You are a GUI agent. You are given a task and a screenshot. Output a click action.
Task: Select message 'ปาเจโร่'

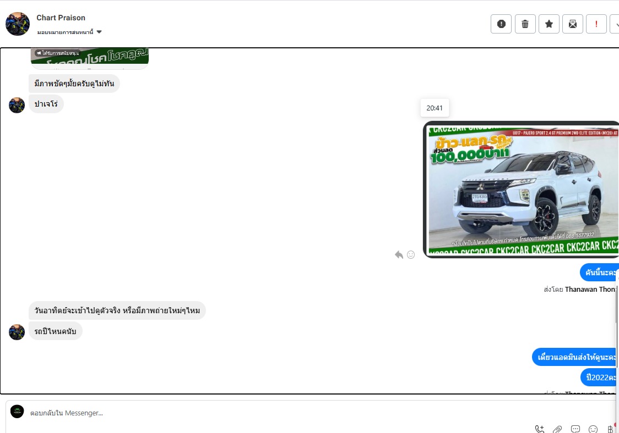tap(46, 104)
